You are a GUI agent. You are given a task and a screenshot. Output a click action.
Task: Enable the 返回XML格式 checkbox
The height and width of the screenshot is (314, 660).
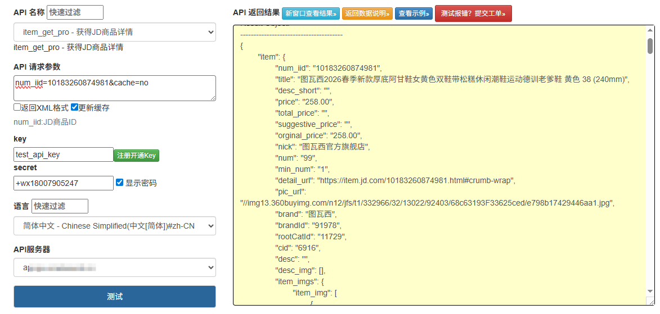[17, 107]
